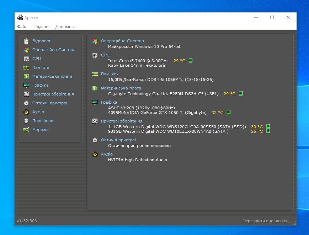Viewport: 309px width, 235px height.
Task: Click the Windows flag icon beside sidebar Операційна Система
Action: tap(26, 50)
